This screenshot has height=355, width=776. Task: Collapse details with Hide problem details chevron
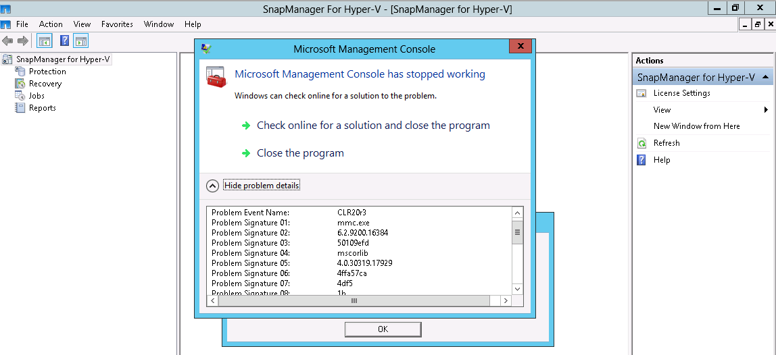[x=212, y=186]
